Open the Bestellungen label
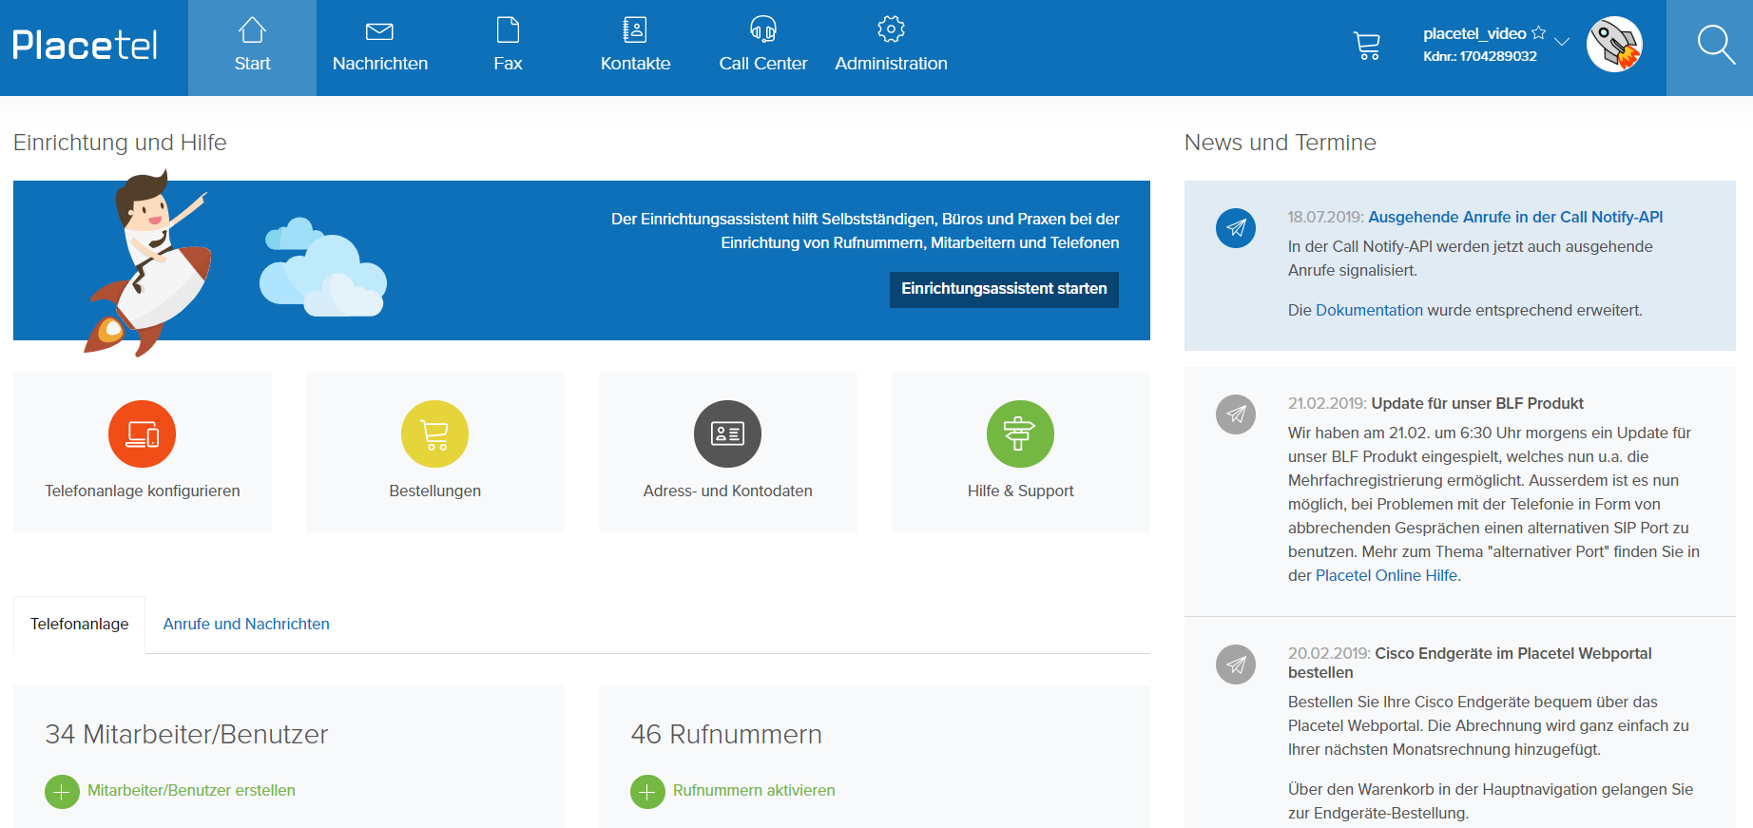The image size is (1753, 828). [435, 491]
